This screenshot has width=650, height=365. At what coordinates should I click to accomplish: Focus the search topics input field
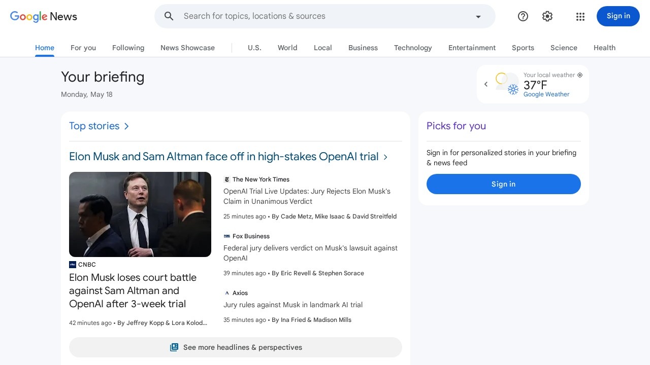[x=325, y=16]
